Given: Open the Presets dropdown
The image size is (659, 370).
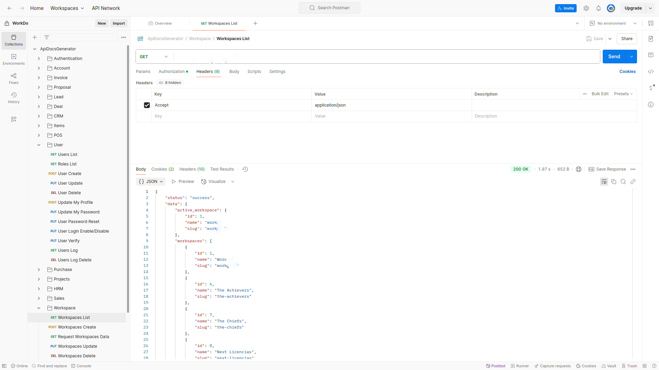Looking at the screenshot, I should (x=623, y=94).
